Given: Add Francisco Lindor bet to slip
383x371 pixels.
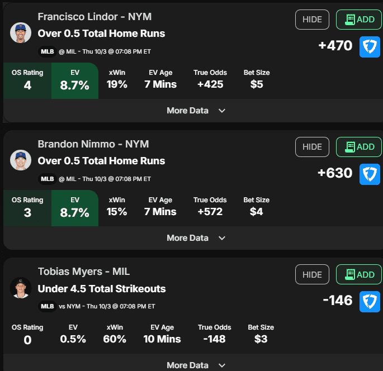Looking at the screenshot, I should point(359,20).
